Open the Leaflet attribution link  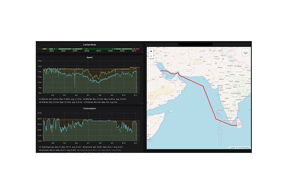(232, 147)
